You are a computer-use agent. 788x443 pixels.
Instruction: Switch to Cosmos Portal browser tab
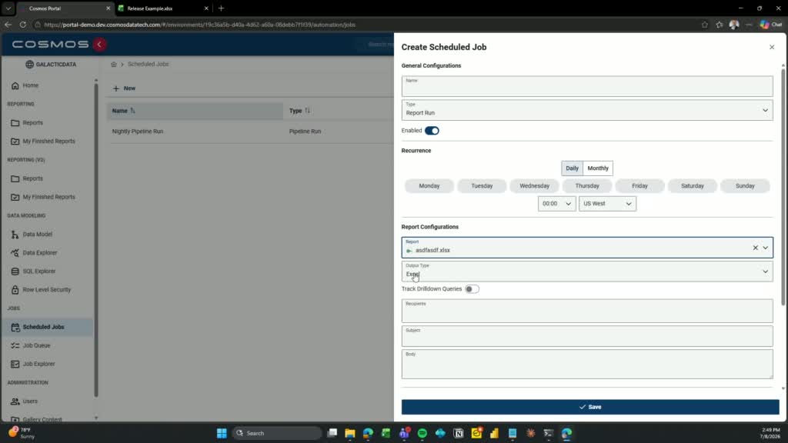coord(63,8)
